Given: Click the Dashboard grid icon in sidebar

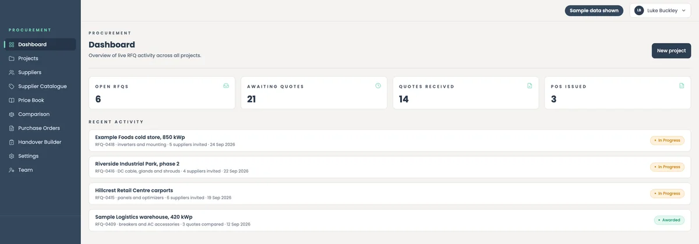Looking at the screenshot, I should [12, 45].
